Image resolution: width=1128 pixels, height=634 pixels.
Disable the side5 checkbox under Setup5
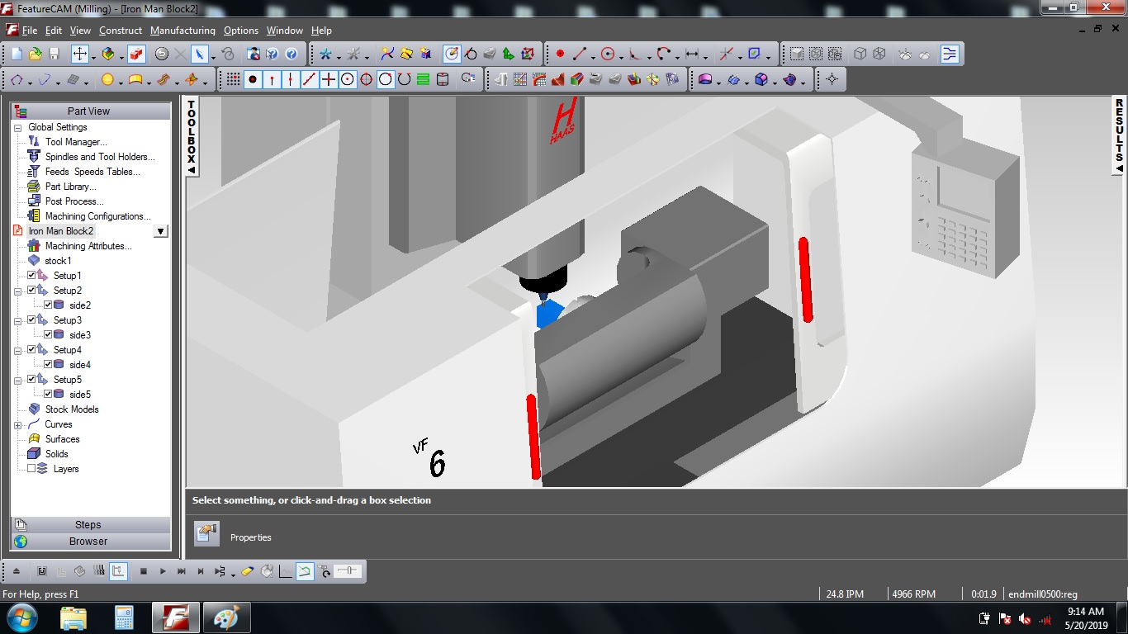click(48, 395)
